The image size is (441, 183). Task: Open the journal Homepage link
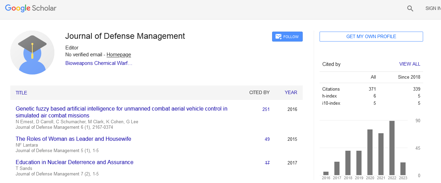(119, 55)
